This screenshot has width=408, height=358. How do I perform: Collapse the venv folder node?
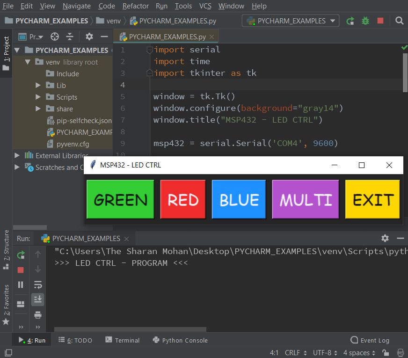click(28, 62)
